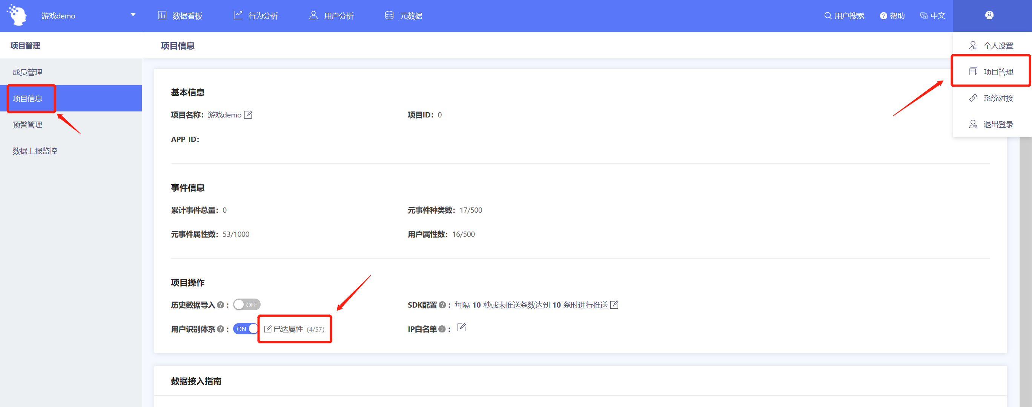Click the 退出登录 logout icon

(x=973, y=124)
